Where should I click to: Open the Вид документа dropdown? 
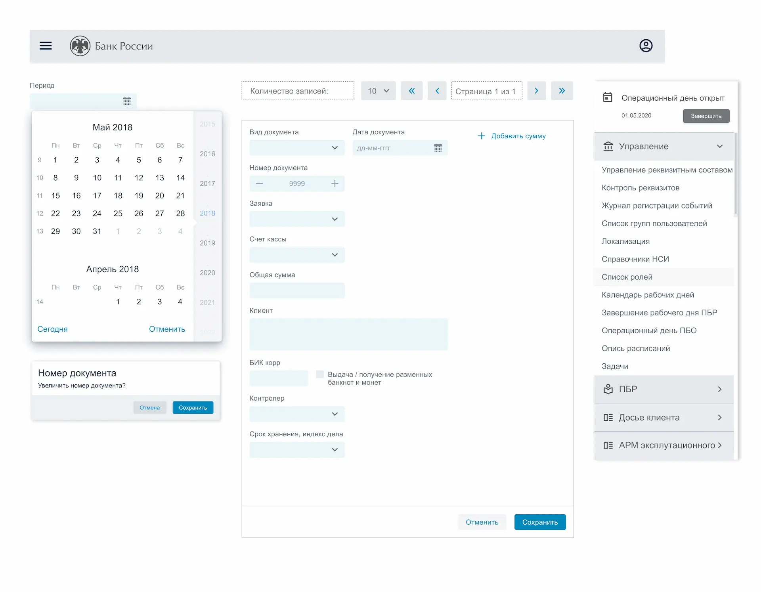[297, 148]
